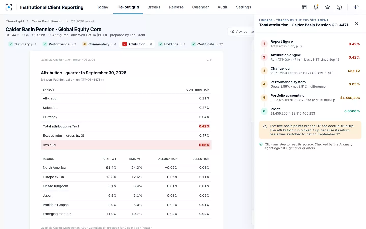Viewport: 366px width, 229px height.
Task: Click Q3 2026 report breadcrumb
Action: click(82, 21)
